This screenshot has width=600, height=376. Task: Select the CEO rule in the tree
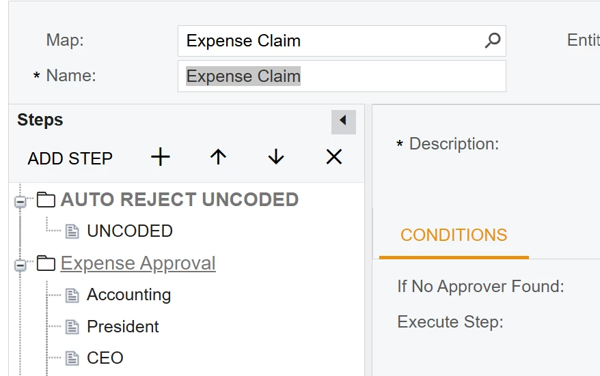(x=105, y=358)
